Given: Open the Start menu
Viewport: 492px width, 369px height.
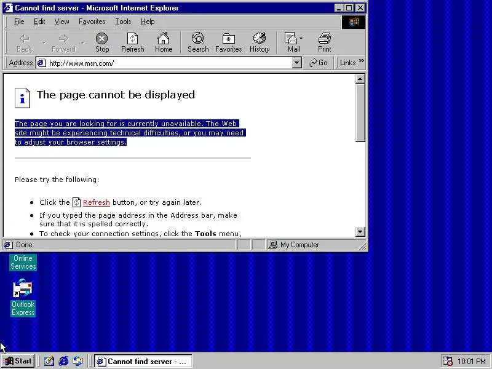Looking at the screenshot, I should coord(18,361).
